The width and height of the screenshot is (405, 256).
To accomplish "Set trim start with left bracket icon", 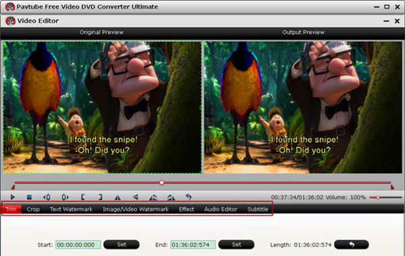I will [82, 197].
